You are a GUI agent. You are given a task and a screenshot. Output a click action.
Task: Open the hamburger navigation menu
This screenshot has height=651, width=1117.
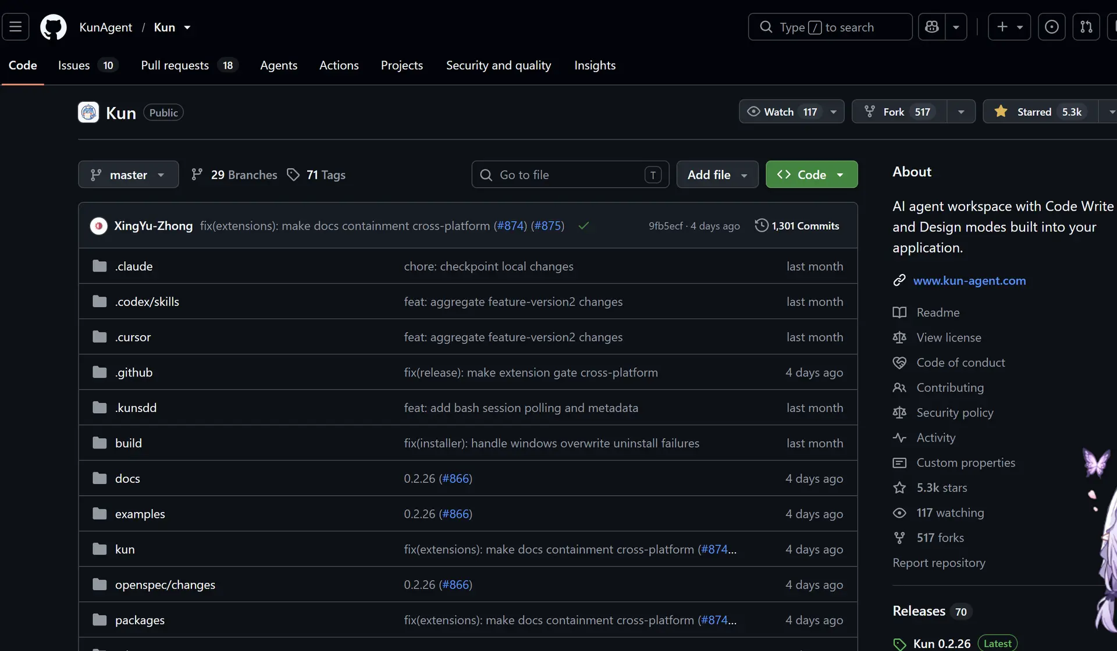(x=16, y=27)
